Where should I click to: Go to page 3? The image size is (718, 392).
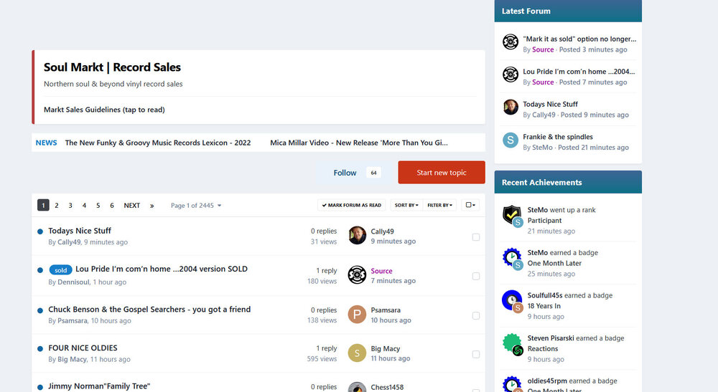(x=70, y=206)
